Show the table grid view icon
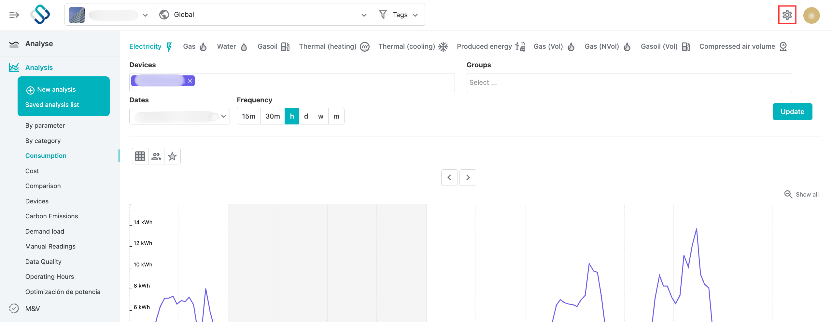 [140, 156]
